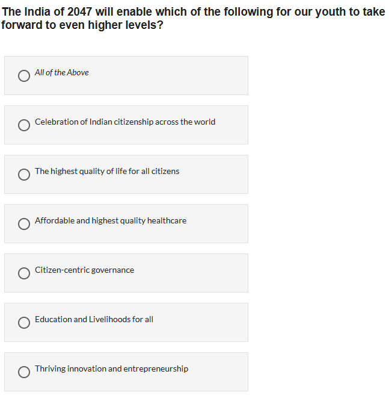Select the 'All of the Above' radio button
The width and height of the screenshot is (389, 395).
pos(24,76)
